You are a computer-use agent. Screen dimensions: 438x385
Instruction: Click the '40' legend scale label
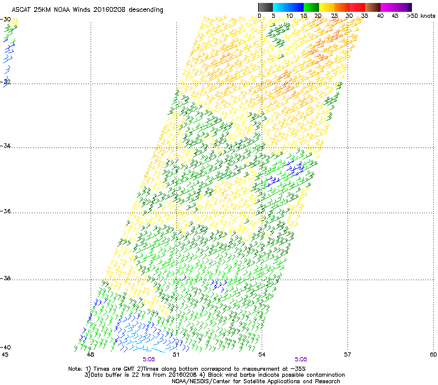pos(380,16)
